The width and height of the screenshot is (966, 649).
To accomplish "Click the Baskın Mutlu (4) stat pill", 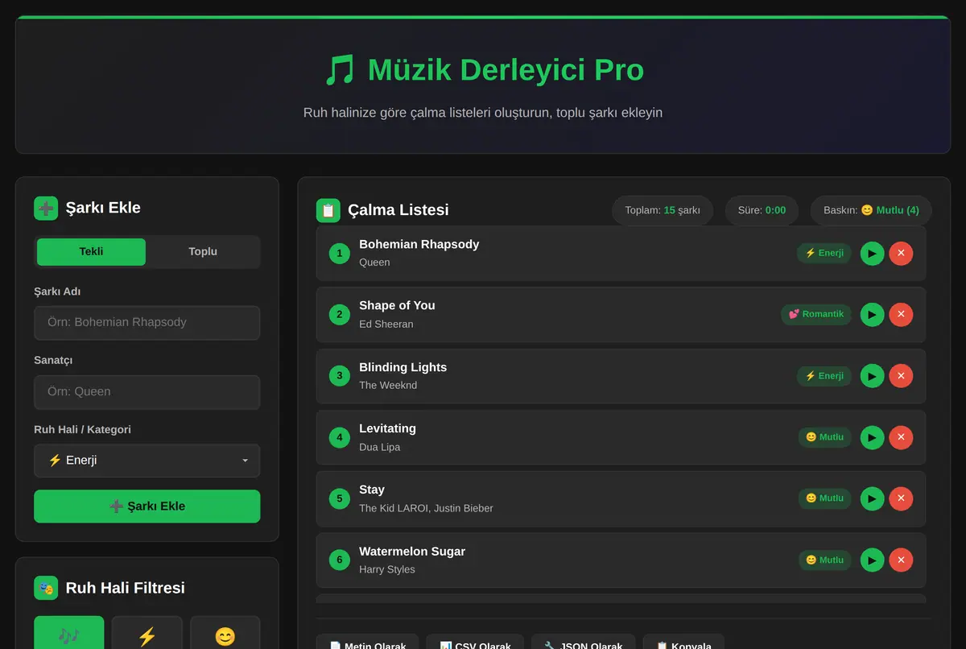I will coord(871,210).
